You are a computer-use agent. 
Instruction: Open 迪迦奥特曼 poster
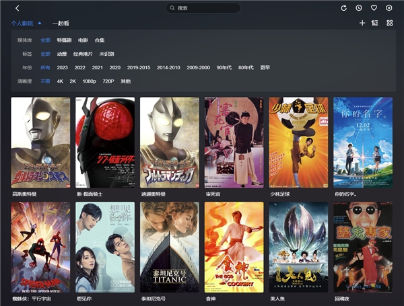pyautogui.click(x=170, y=143)
